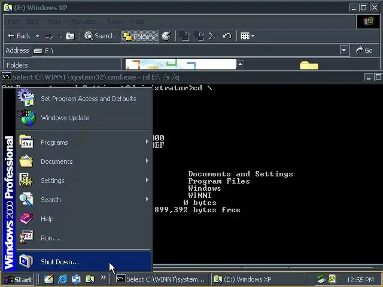Image resolution: width=383 pixels, height=287 pixels.
Task: Open the Forward button history dropdown arrow
Action: click(60, 36)
